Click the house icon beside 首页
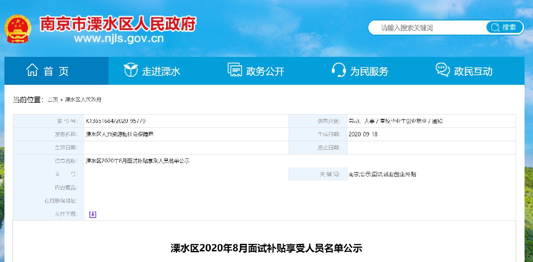The image size is (533, 262). (32, 71)
